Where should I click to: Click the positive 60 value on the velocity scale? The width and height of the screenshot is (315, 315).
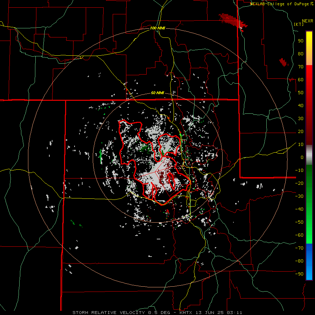coord(301,79)
